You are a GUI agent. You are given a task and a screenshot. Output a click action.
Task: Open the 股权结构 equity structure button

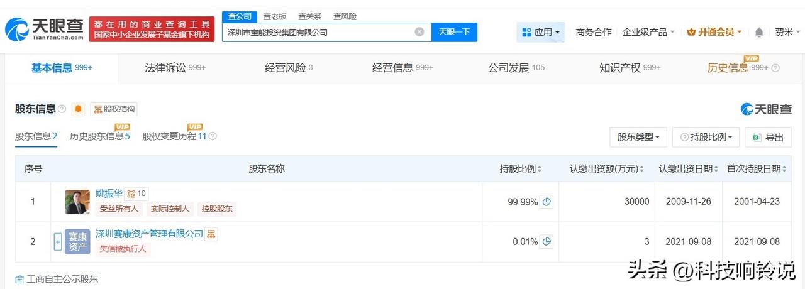pos(114,109)
